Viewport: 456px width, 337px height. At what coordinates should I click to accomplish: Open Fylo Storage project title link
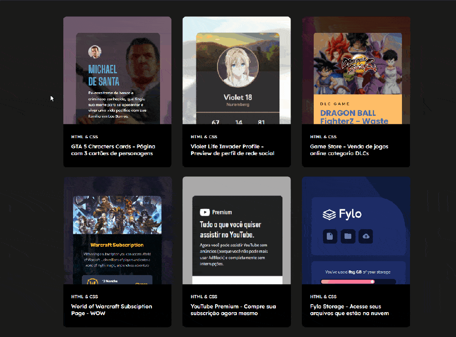coord(349,310)
